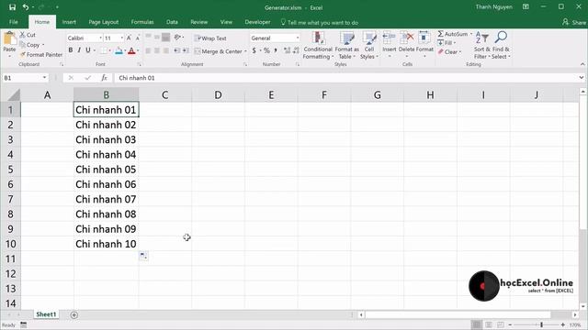Click the Share button
The height and width of the screenshot is (330, 588).
(574, 22)
